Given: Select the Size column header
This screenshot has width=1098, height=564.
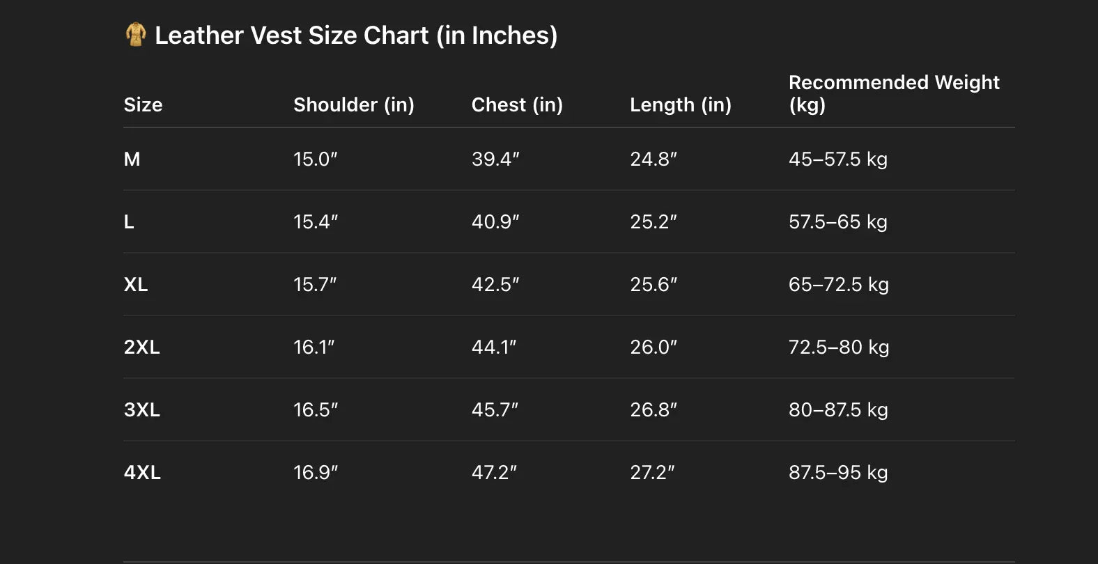Looking at the screenshot, I should click(143, 104).
